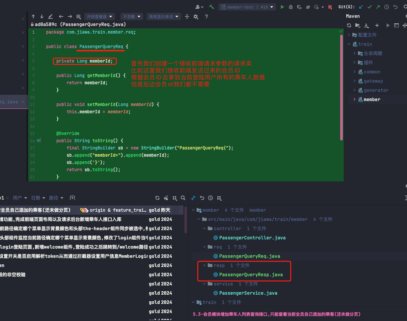Select the member Maven module

372,99
